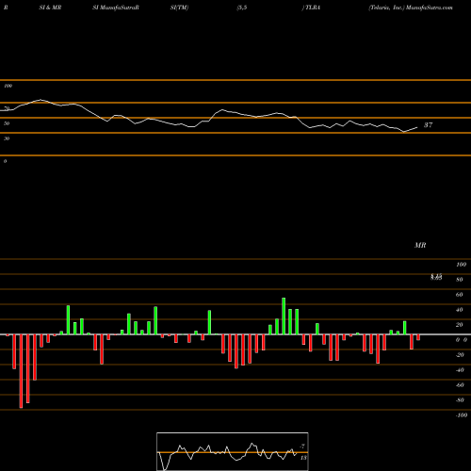The width and height of the screenshot is (471, 471).
Task: Click the MR axis label 60
Action: (459, 295)
